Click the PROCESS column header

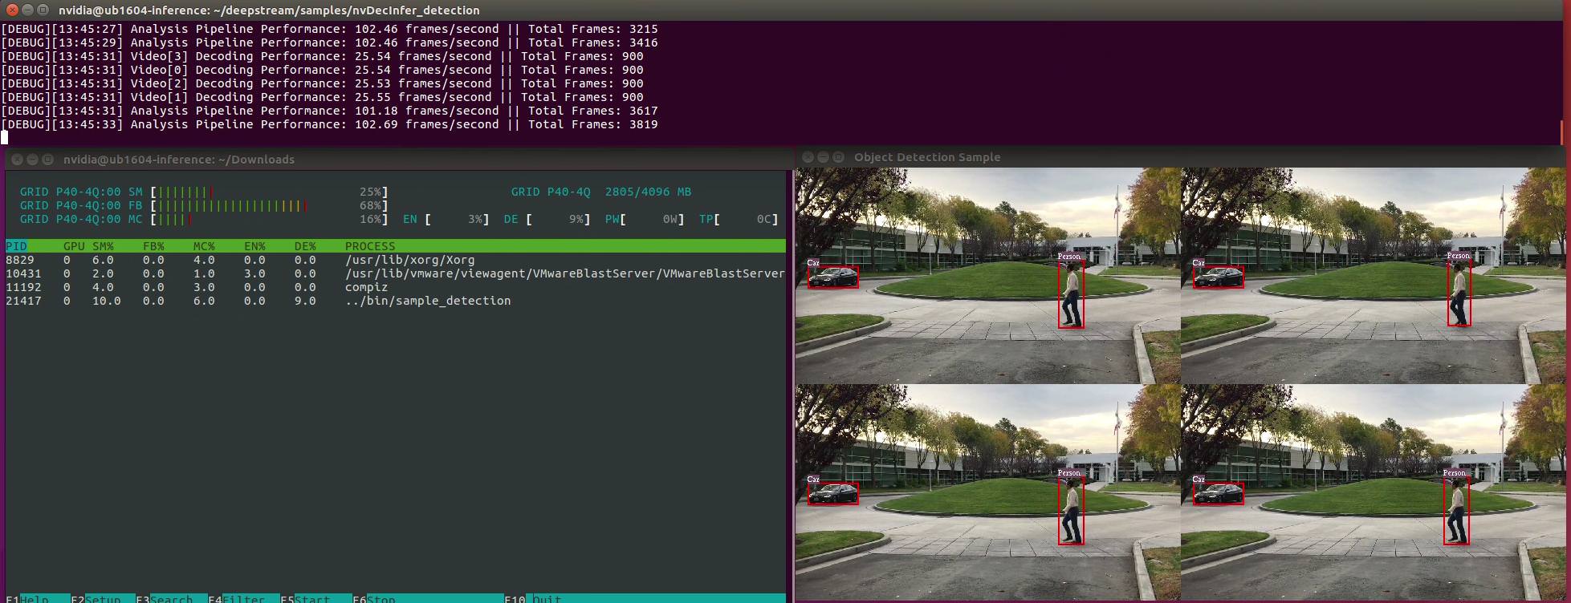(x=370, y=246)
